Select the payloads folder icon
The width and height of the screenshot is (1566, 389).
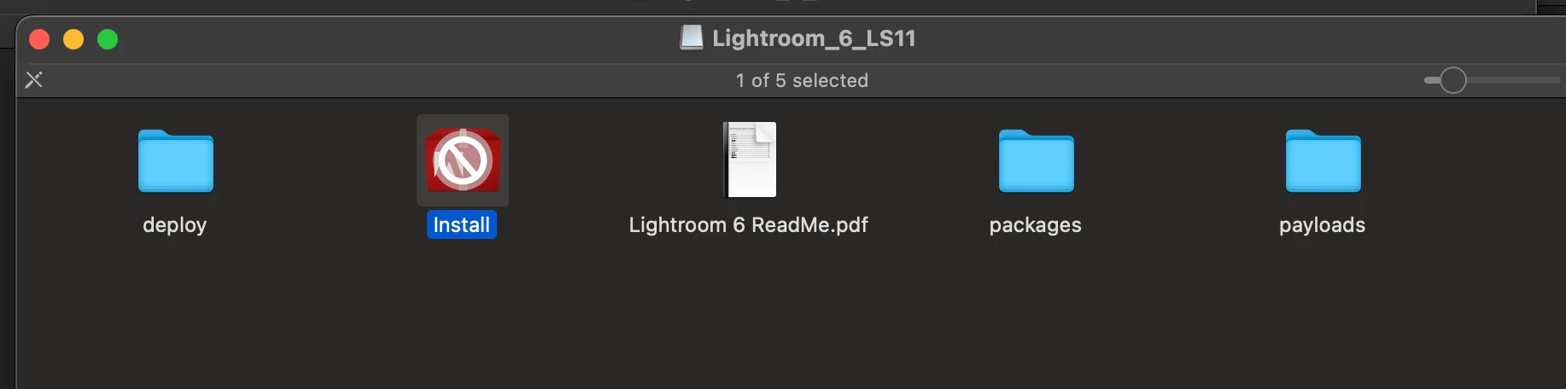(1323, 160)
